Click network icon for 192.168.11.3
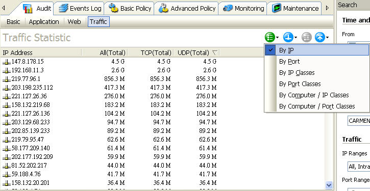This screenshot has height=191, width=370. click(7, 71)
